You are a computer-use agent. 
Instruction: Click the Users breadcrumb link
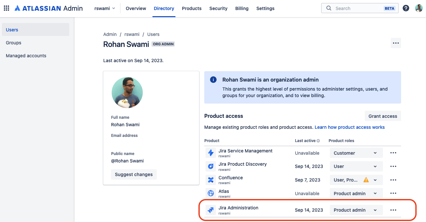coord(153,34)
